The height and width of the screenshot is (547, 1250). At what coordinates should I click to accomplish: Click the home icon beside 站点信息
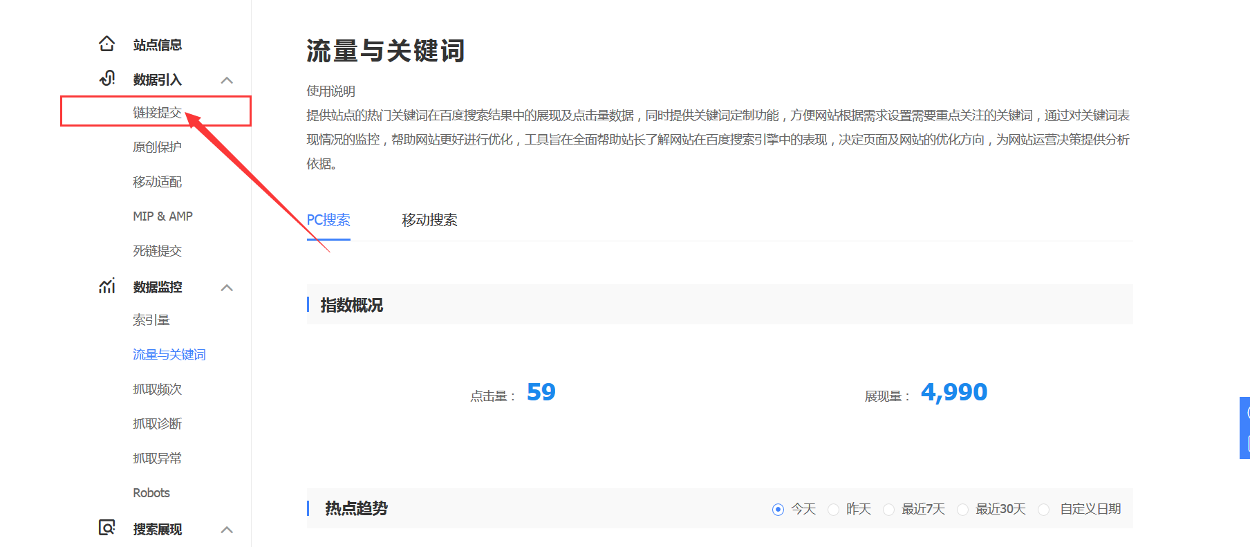point(106,44)
